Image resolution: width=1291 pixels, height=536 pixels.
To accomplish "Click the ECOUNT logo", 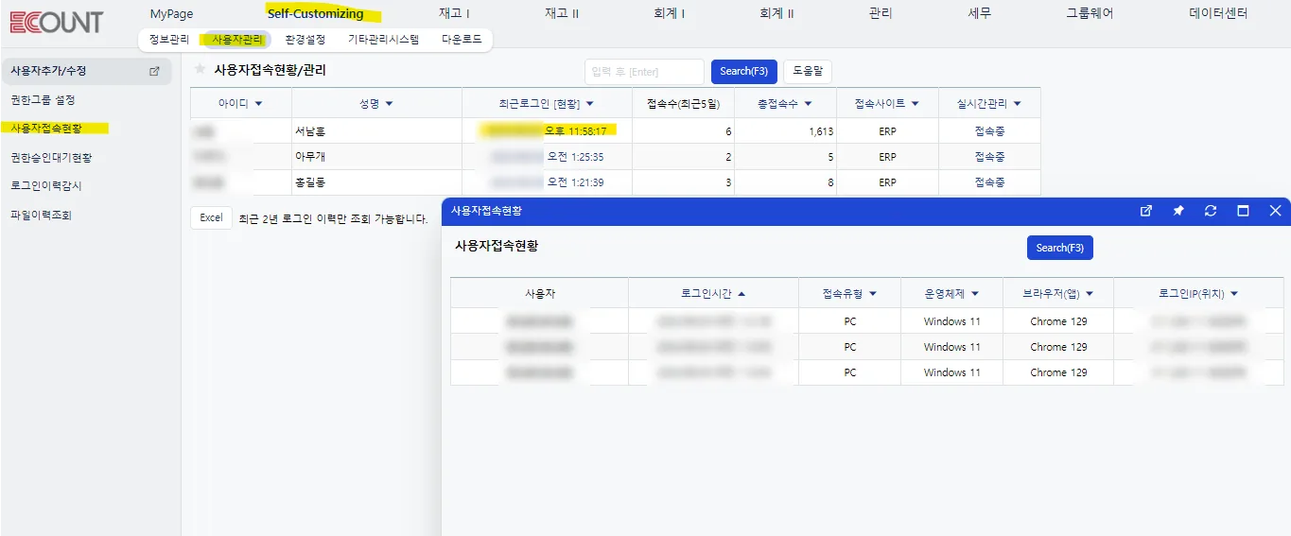I will (x=57, y=22).
